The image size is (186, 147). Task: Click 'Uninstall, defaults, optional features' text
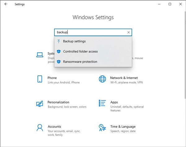click(127, 109)
